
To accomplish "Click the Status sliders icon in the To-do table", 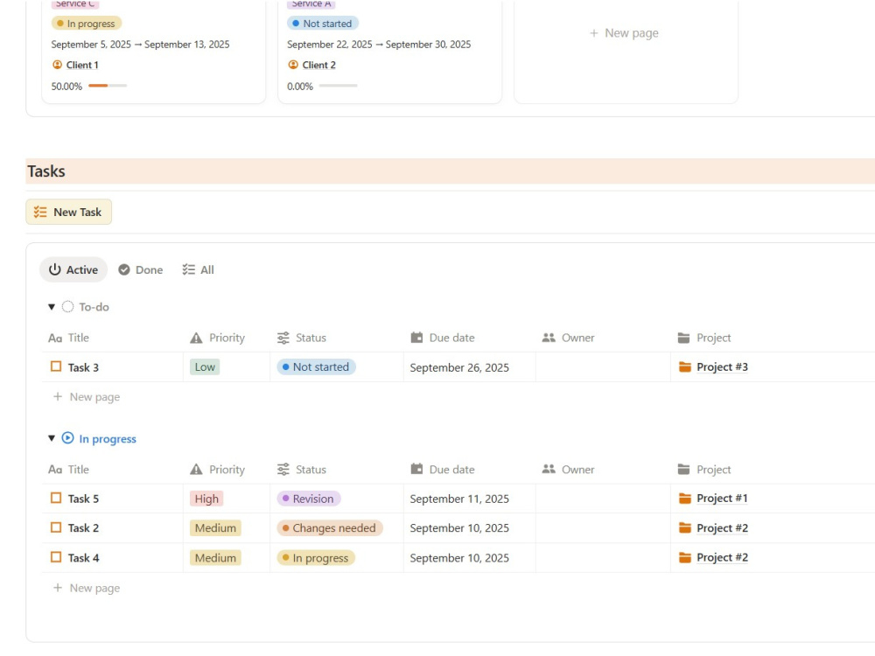I will point(283,338).
